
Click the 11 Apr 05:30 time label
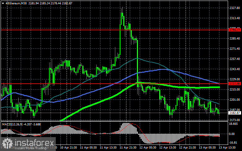88,148
